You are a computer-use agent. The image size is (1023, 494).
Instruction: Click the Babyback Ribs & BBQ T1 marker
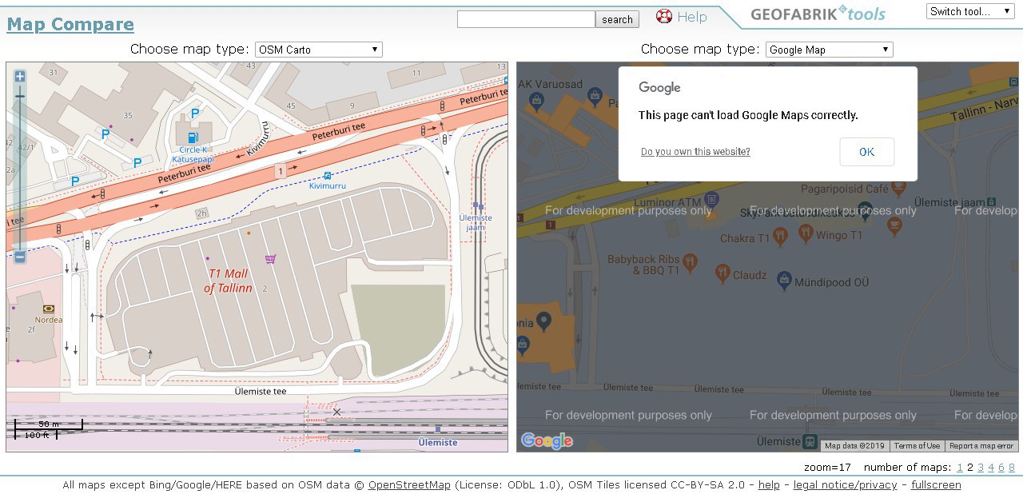[691, 261]
